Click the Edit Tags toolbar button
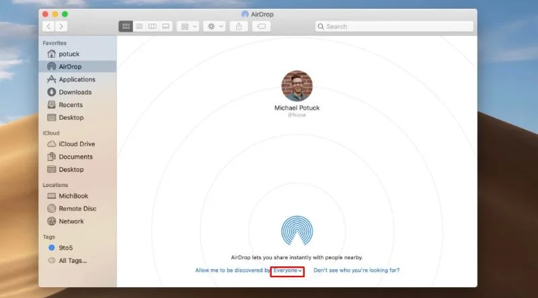538x298 pixels. click(x=261, y=26)
